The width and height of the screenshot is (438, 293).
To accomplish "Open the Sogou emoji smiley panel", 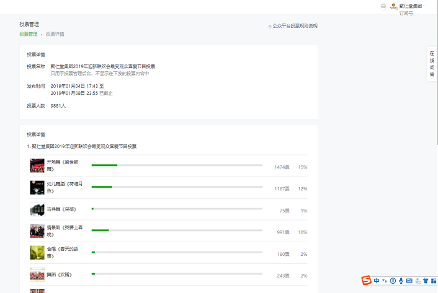I will tap(393, 281).
